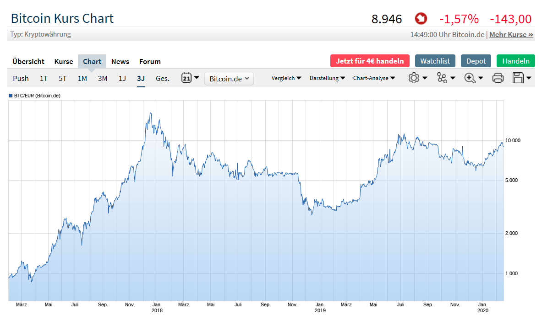The width and height of the screenshot is (542, 315).
Task: Select the 5T time range
Action: point(63,78)
